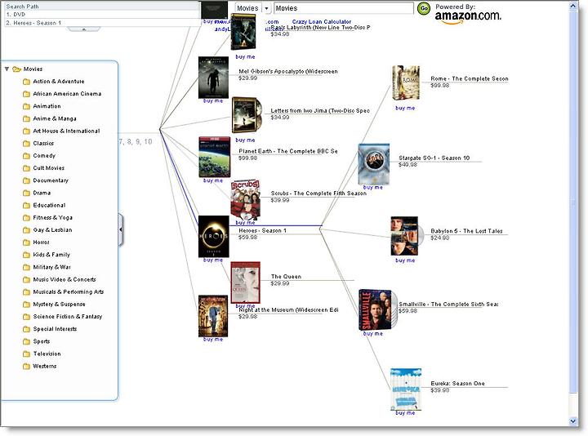Click the Eureka Season One cover
This screenshot has width=588, height=436.
[406, 389]
